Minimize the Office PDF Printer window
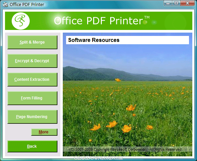Screen dimensions: 197x161 click(x=168, y=3)
